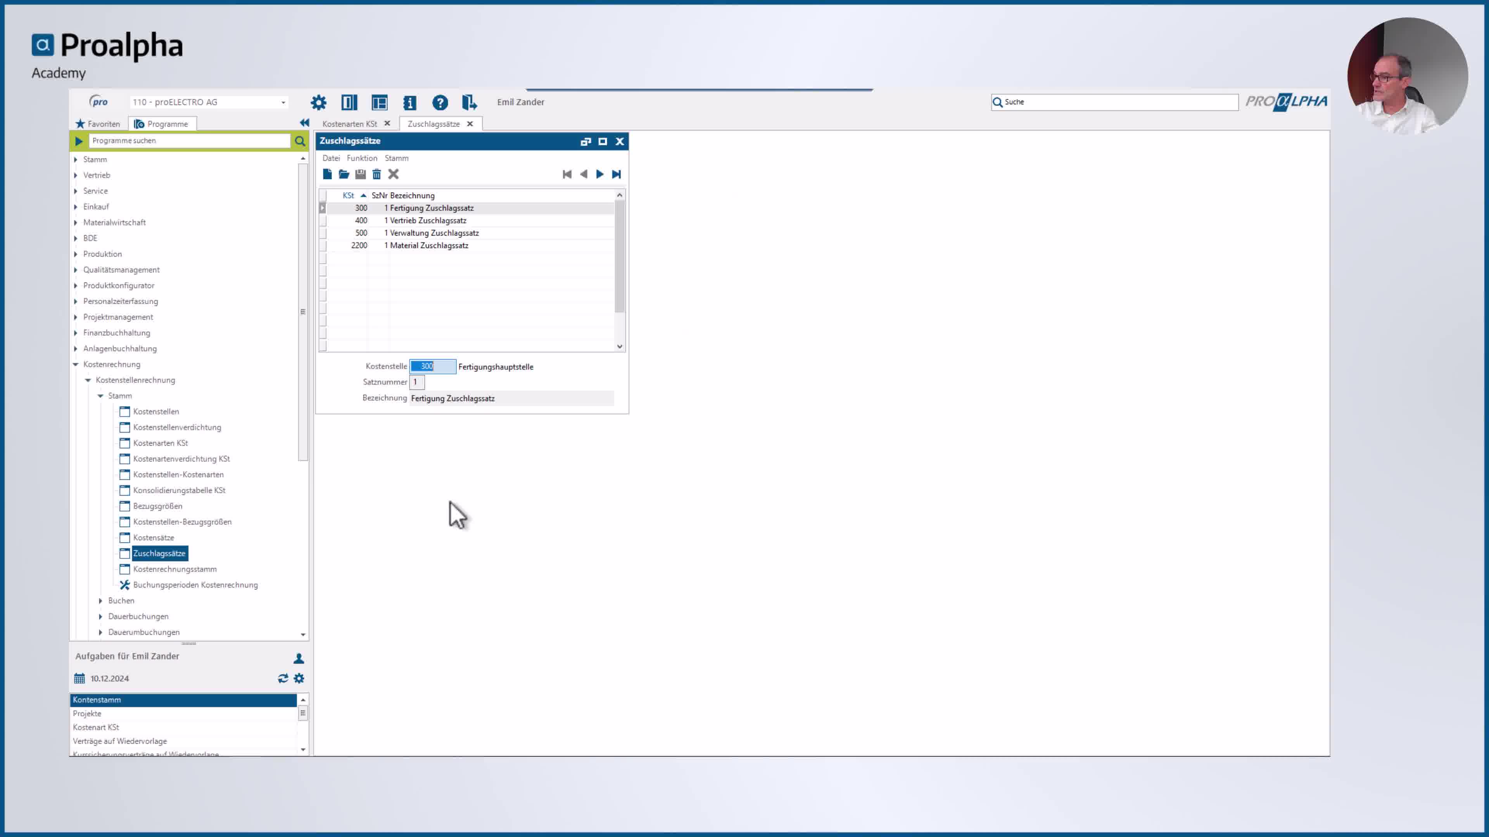Click the pro logo icon at top left
Image resolution: width=1489 pixels, height=837 pixels.
[98, 102]
